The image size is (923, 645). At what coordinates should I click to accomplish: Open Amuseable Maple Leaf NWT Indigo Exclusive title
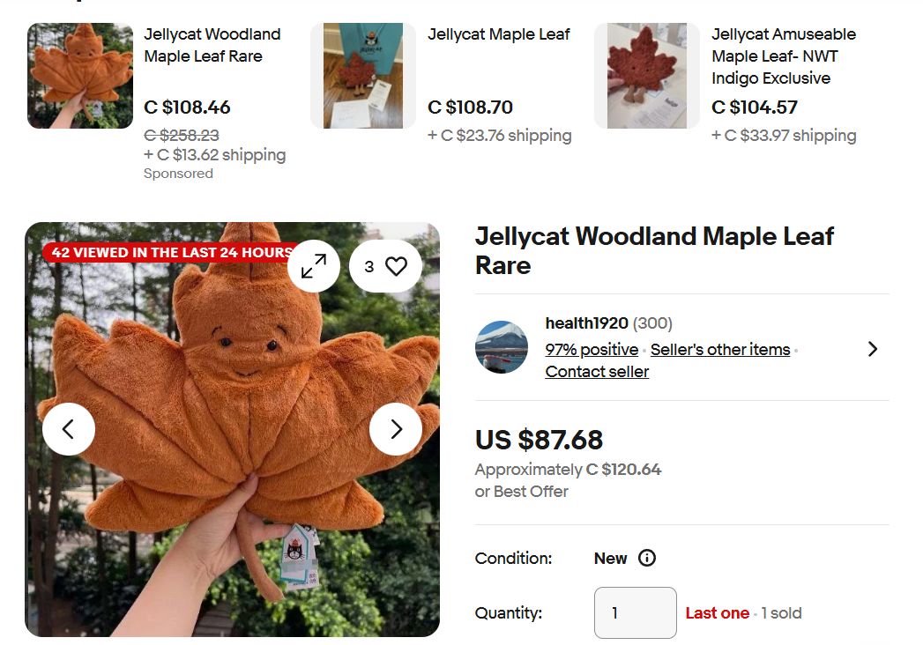click(x=784, y=56)
